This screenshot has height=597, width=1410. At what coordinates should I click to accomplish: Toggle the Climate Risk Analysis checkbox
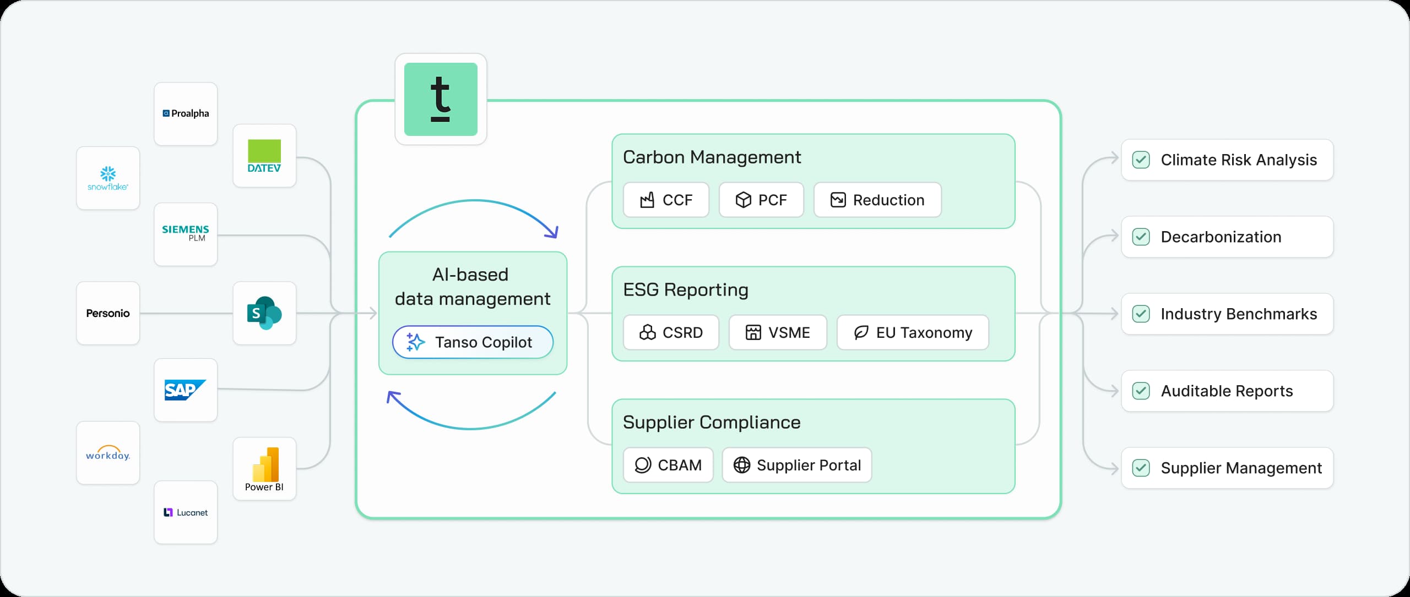coord(1141,160)
